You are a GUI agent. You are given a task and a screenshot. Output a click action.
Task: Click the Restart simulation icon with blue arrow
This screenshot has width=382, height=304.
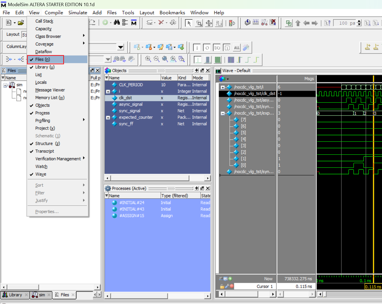pos(247,22)
